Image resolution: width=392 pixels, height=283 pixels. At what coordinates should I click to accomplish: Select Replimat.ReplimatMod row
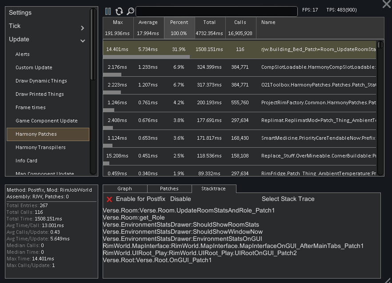tap(239, 121)
